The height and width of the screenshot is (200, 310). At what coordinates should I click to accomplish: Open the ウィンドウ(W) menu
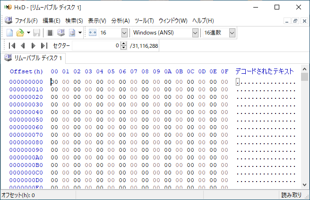[173, 21]
